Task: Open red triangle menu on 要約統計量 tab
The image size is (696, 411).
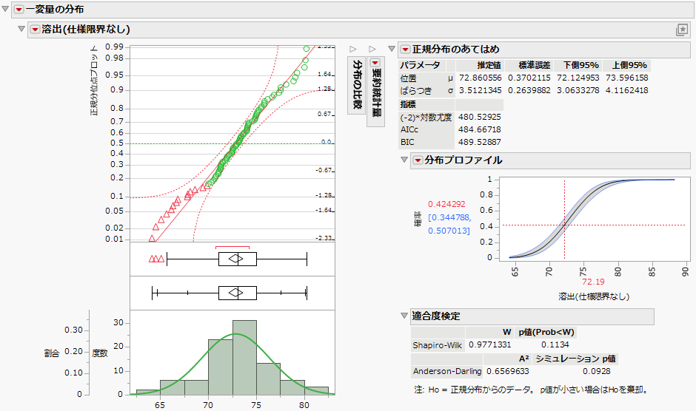Action: tap(375, 63)
